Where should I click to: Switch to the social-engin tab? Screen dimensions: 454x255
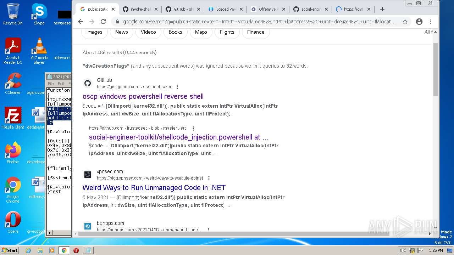310,9
